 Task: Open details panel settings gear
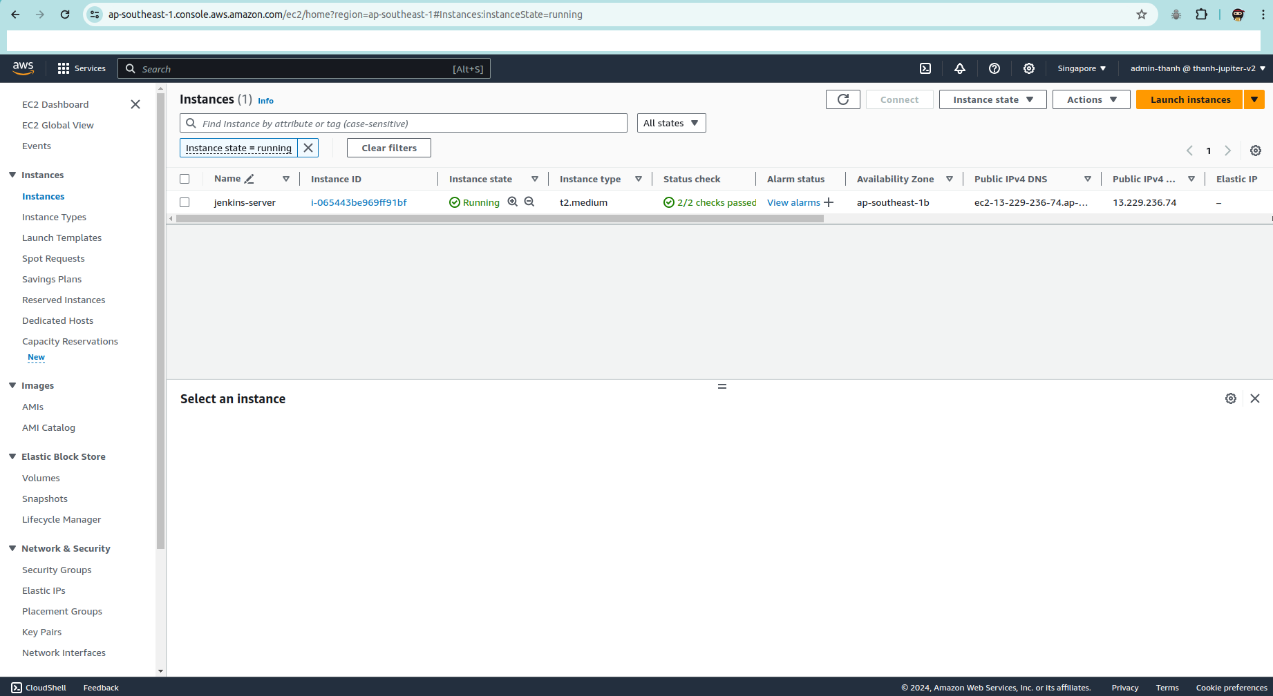click(x=1231, y=398)
